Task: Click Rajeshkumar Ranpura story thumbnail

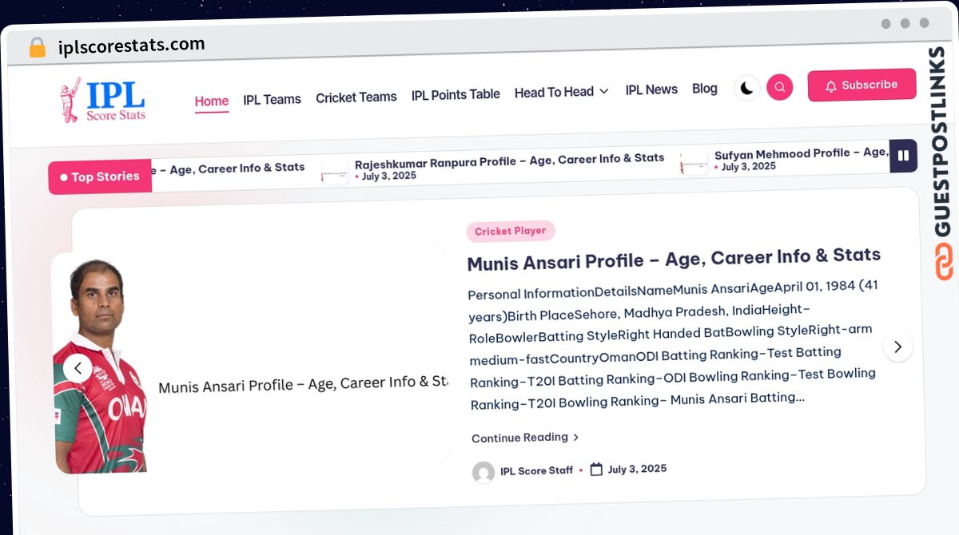Action: [x=335, y=171]
